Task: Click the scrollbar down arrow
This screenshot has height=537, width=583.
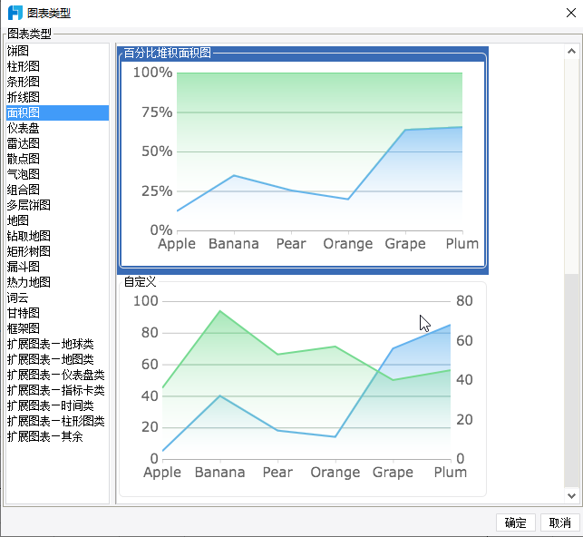Action: 571,495
